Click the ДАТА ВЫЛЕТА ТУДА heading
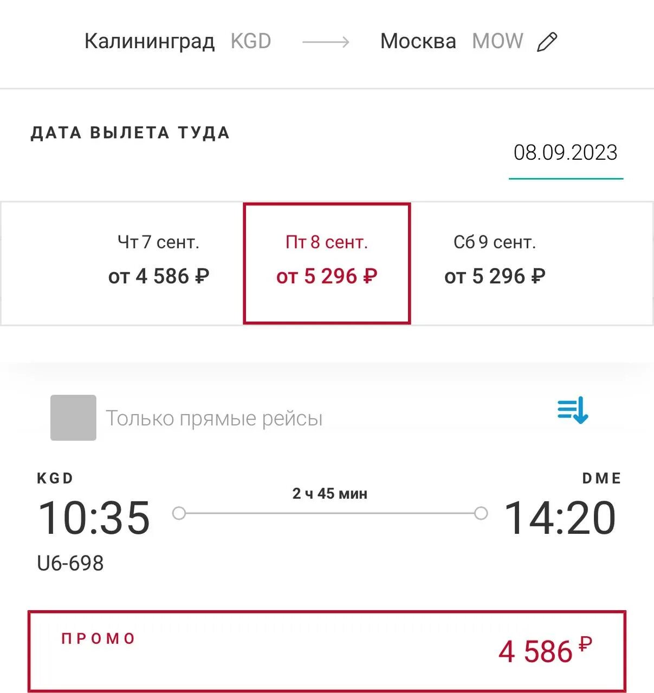Image resolution: width=654 pixels, height=693 pixels. pos(130,133)
